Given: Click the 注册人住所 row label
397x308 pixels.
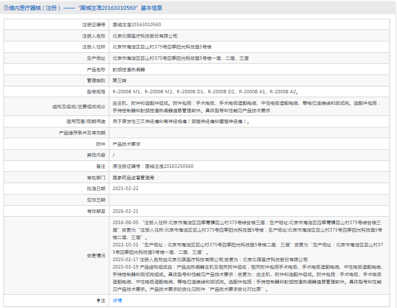Looking at the screenshot, I should 93,47.
